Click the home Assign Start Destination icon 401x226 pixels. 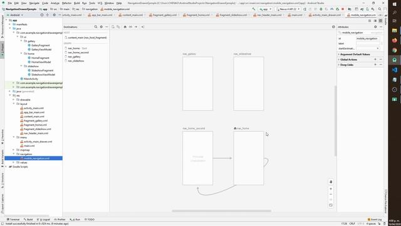coord(125,27)
